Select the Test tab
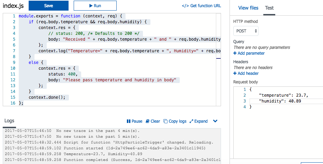 pos(269,8)
